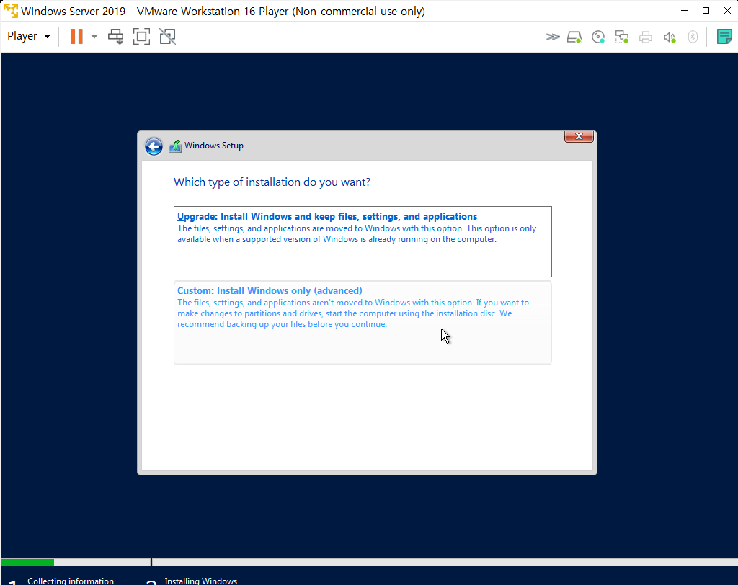Click the Windows Setup icon in title bar
The width and height of the screenshot is (738, 585).
tap(175, 146)
